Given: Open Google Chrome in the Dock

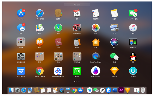Looking at the screenshot, I should tap(74, 90).
